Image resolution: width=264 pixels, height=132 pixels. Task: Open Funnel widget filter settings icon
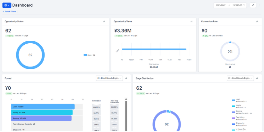tap(126, 78)
